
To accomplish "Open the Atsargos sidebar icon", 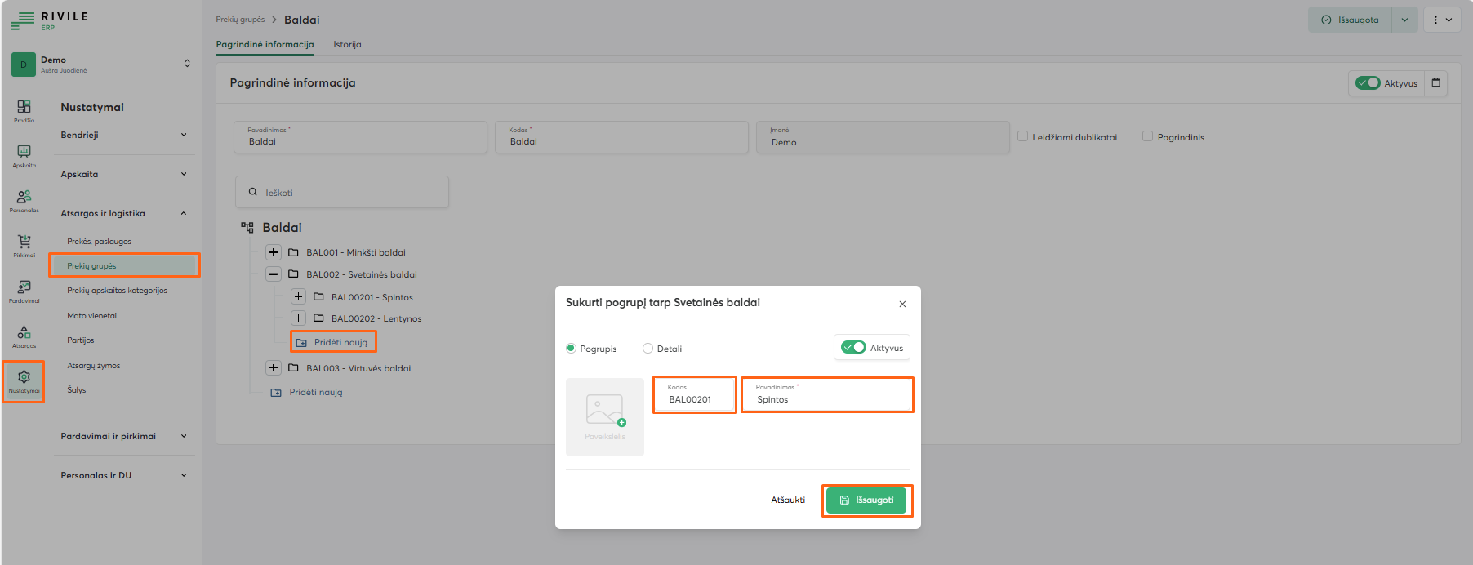I will [x=24, y=336].
